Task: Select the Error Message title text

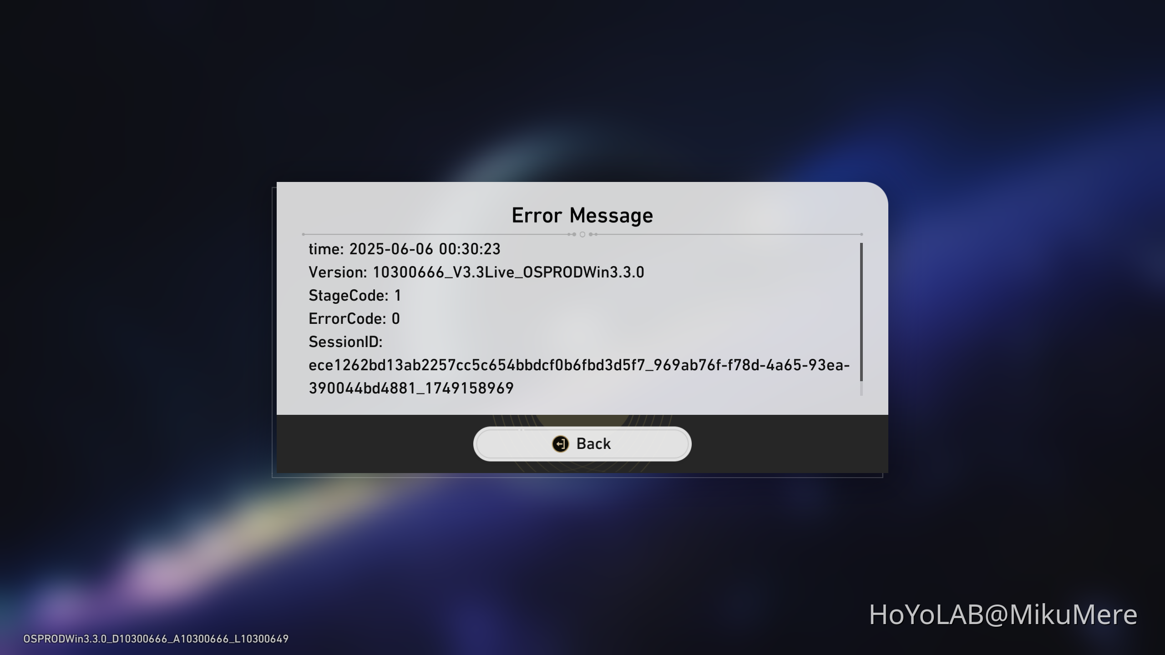Action: pyautogui.click(x=582, y=215)
